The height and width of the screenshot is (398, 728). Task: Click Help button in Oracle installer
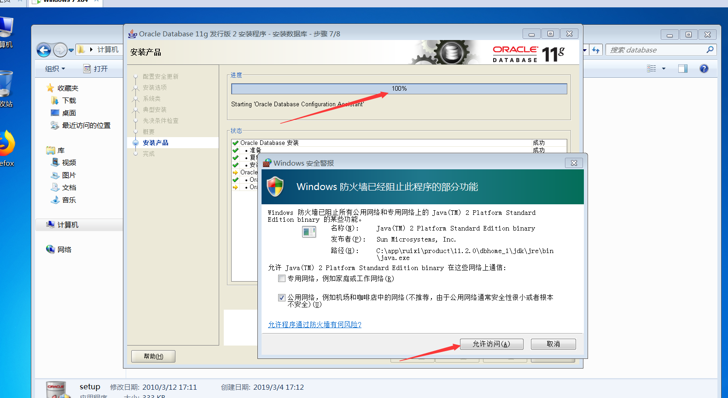point(153,356)
